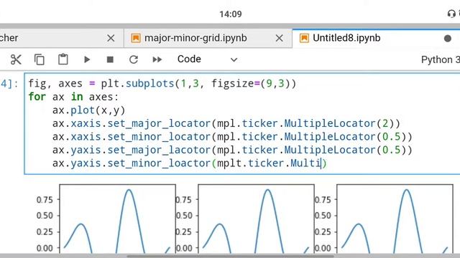Click the 'for ax in axes:' line

pos(73,97)
